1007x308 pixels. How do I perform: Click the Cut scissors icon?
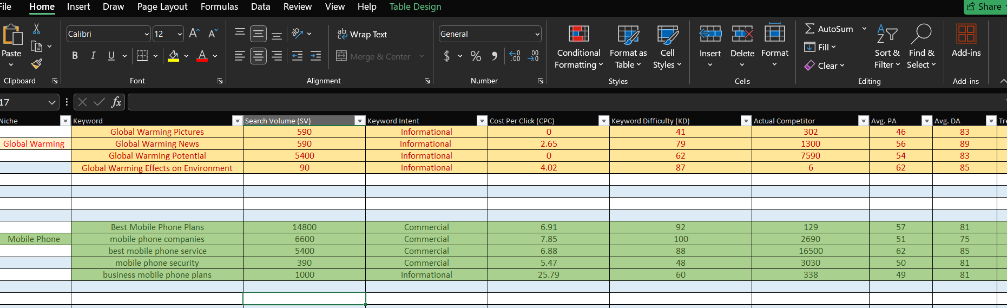pos(36,29)
